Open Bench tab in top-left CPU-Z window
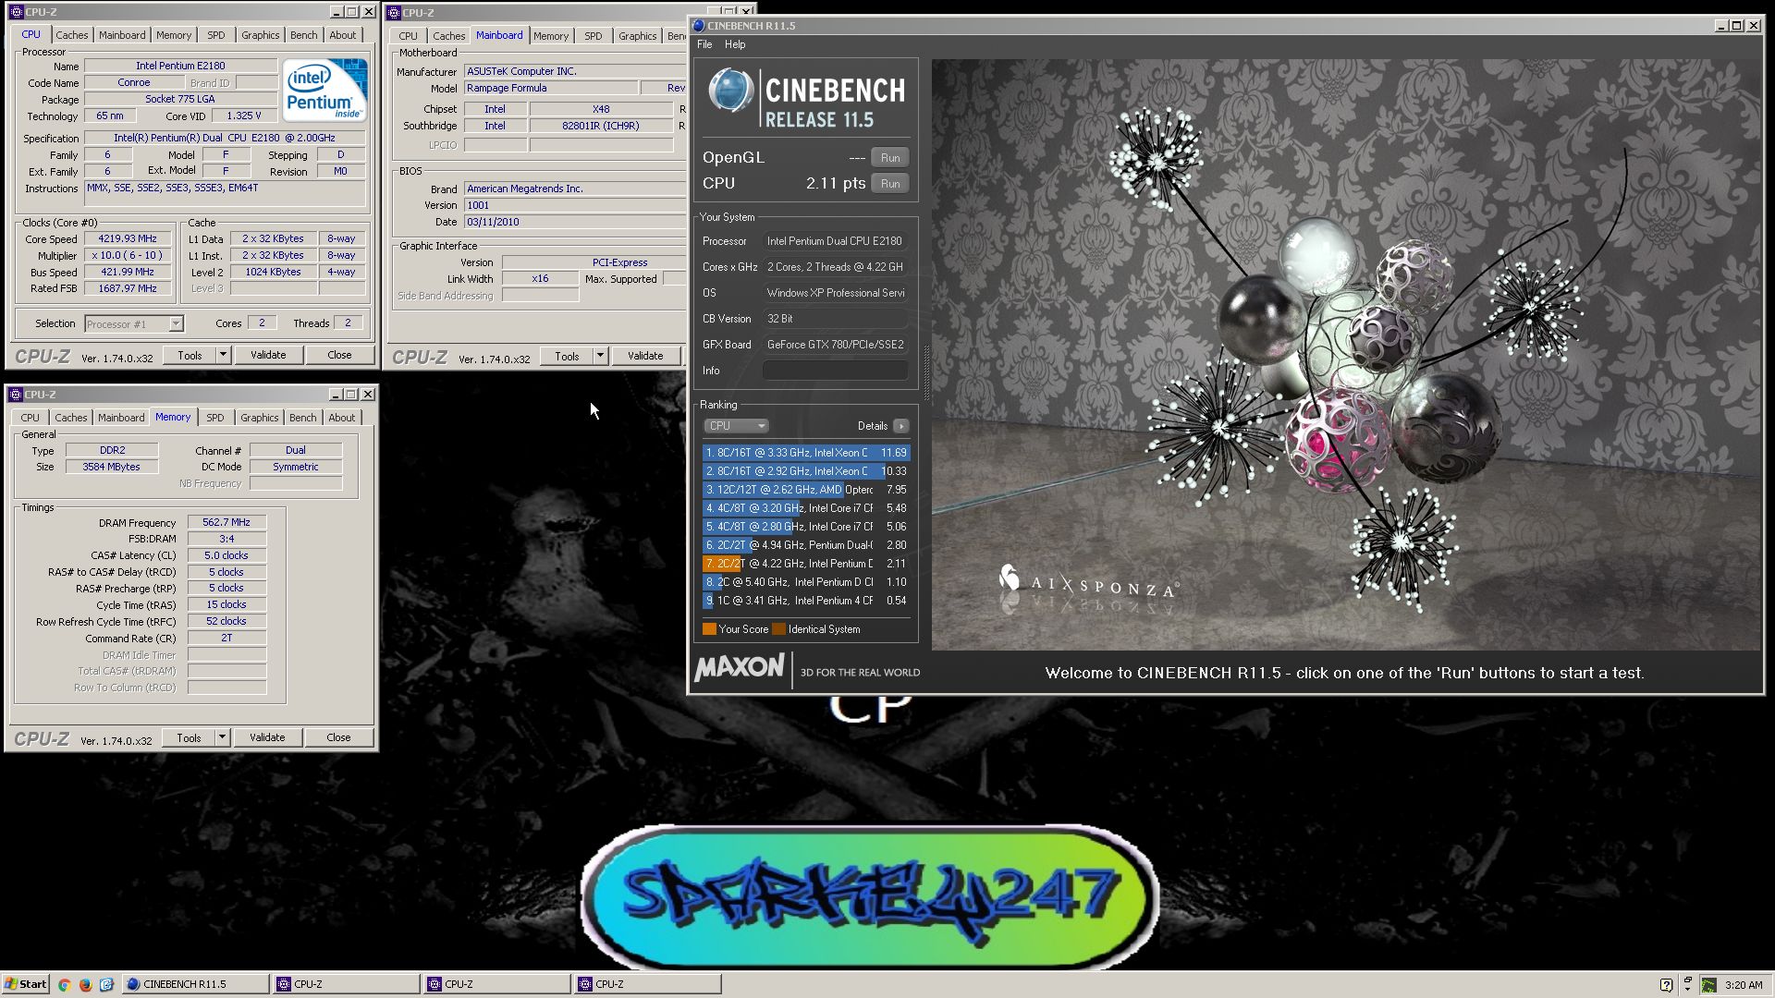The image size is (1775, 998). 303,35
